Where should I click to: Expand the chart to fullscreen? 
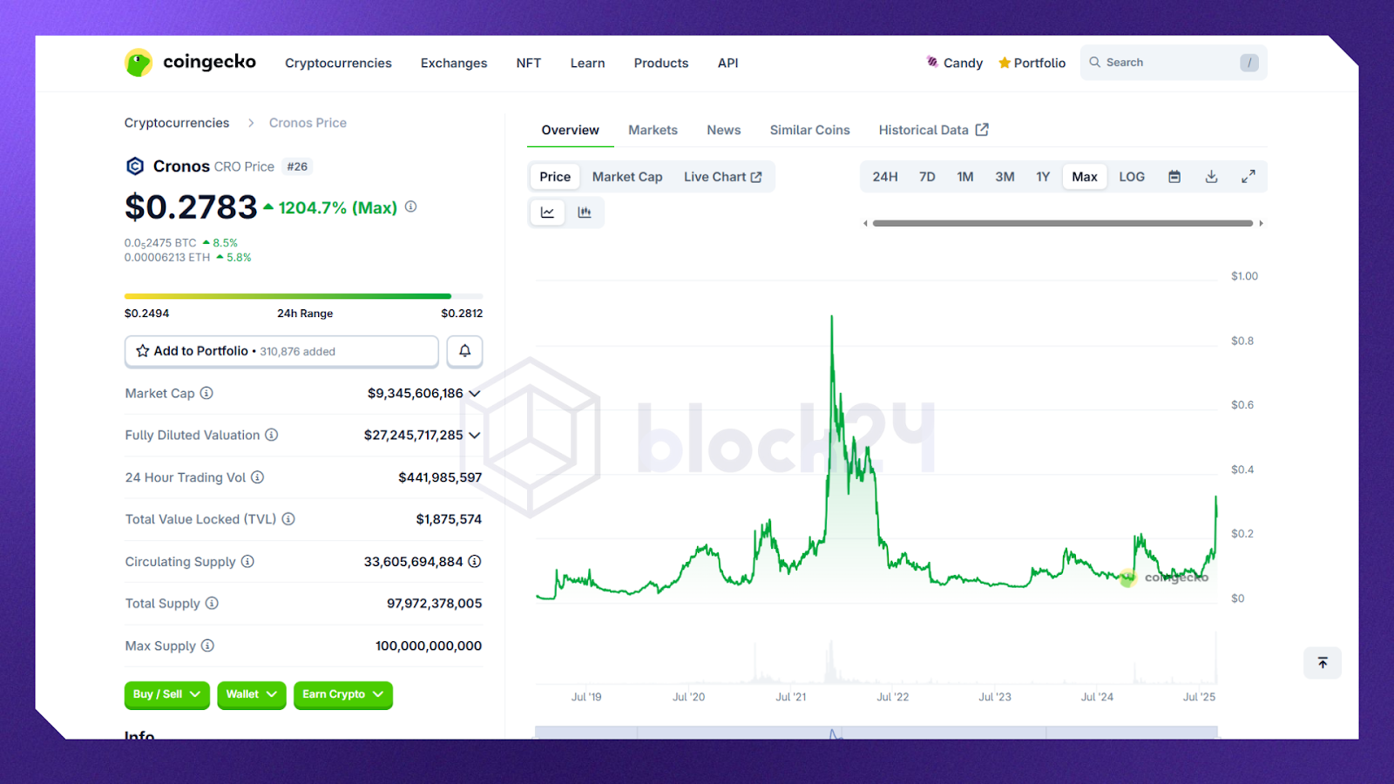[x=1248, y=177]
